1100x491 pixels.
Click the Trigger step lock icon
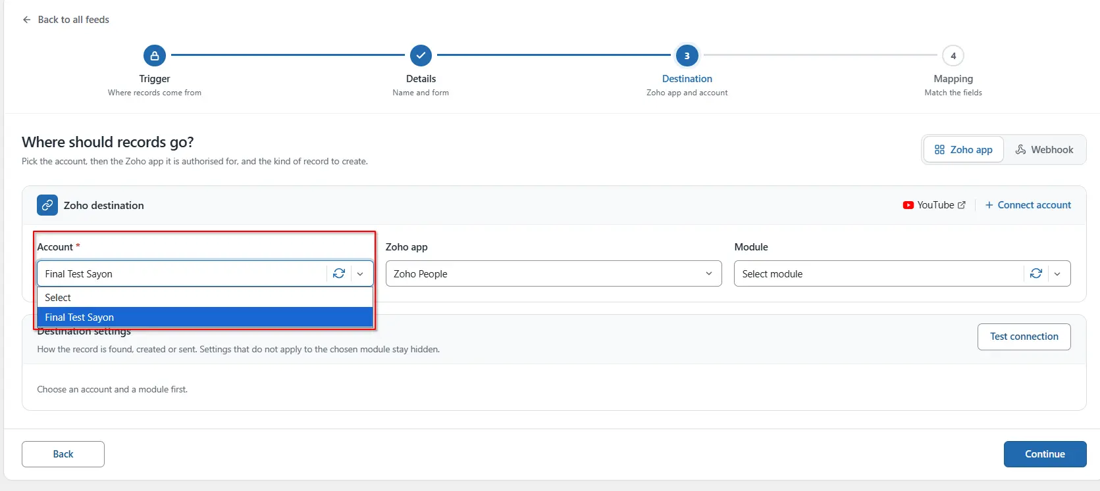pyautogui.click(x=155, y=56)
